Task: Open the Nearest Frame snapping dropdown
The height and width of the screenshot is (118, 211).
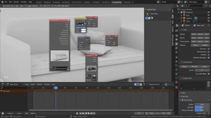Action: click(156, 84)
